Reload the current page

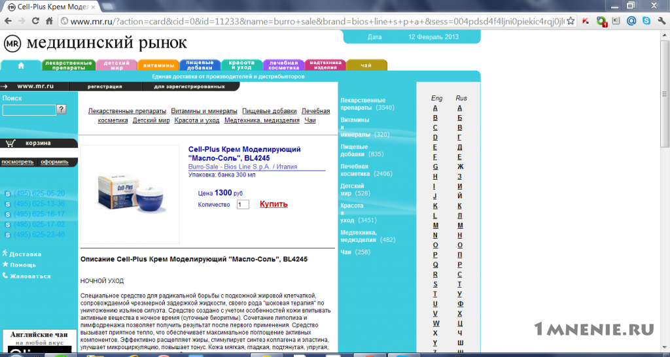click(35, 21)
